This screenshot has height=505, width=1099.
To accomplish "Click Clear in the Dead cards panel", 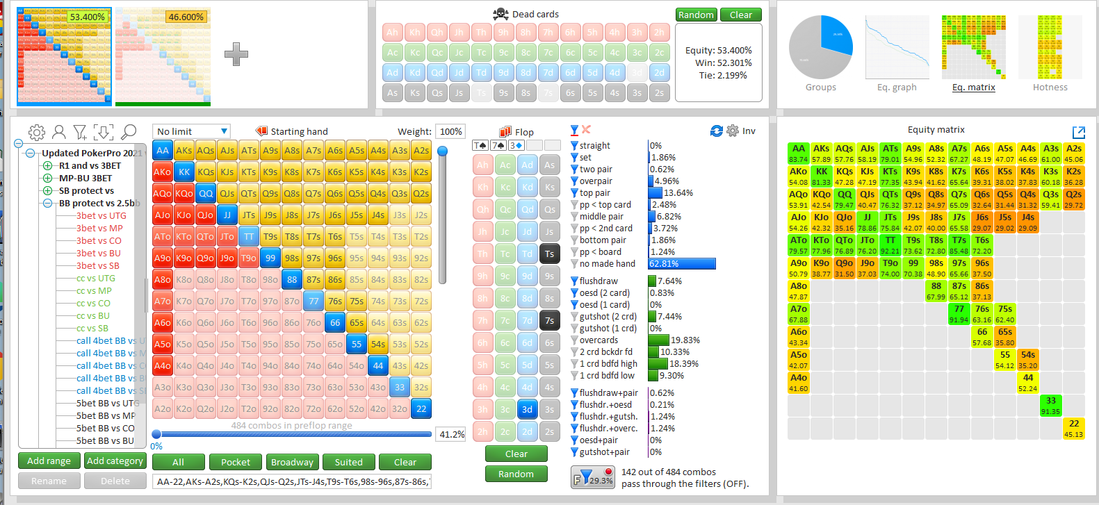I will (x=741, y=15).
